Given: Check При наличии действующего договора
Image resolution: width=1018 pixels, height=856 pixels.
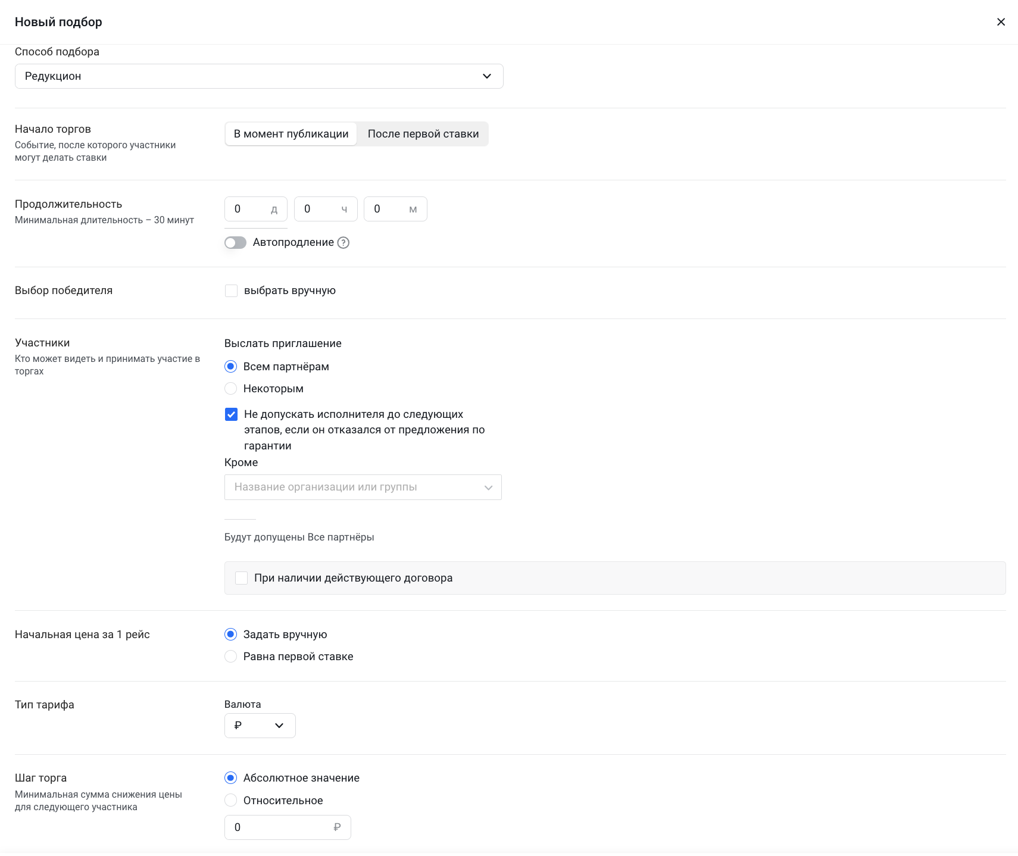Looking at the screenshot, I should click(241, 578).
